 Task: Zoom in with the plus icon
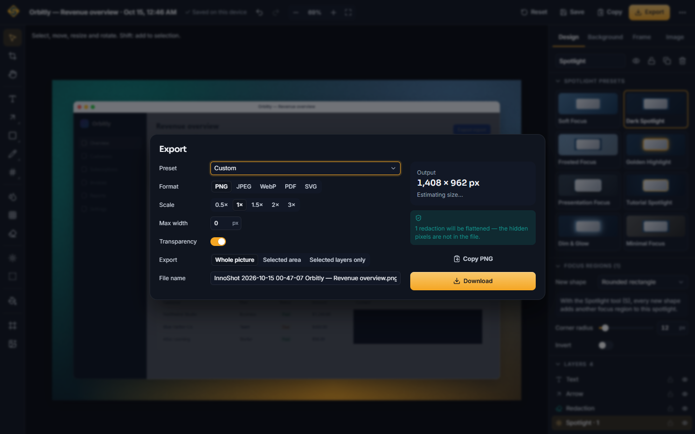(333, 13)
